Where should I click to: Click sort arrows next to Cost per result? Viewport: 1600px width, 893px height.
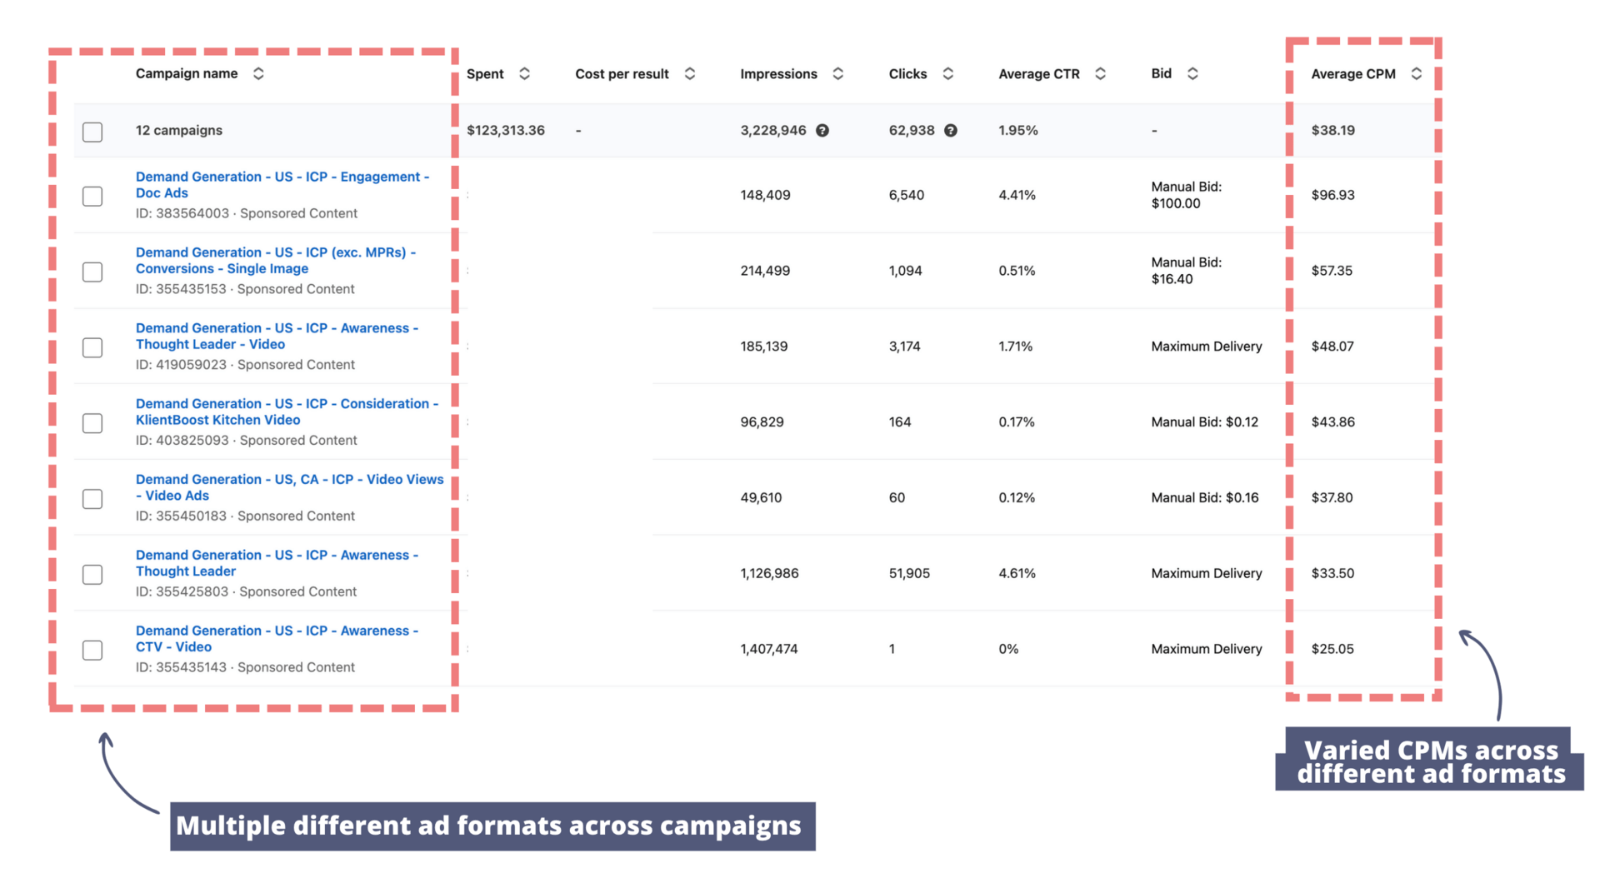tap(690, 73)
